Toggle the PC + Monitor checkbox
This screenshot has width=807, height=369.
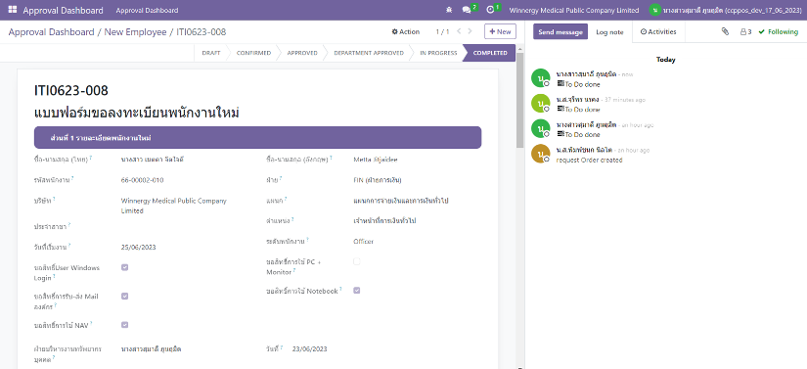coord(357,261)
